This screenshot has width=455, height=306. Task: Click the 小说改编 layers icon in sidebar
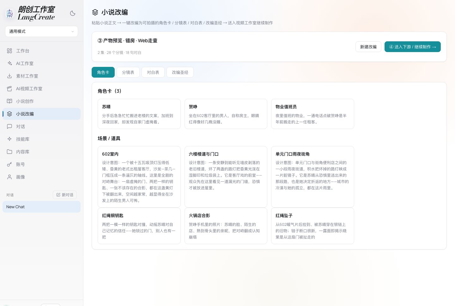(9, 114)
